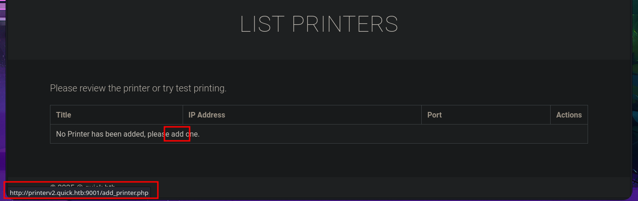Click the purple desktop strip left of the window
This screenshot has height=201, width=638.
(x=3, y=93)
